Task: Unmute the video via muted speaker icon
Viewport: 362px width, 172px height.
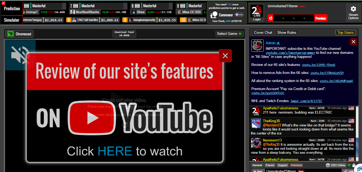Action: 20,55
